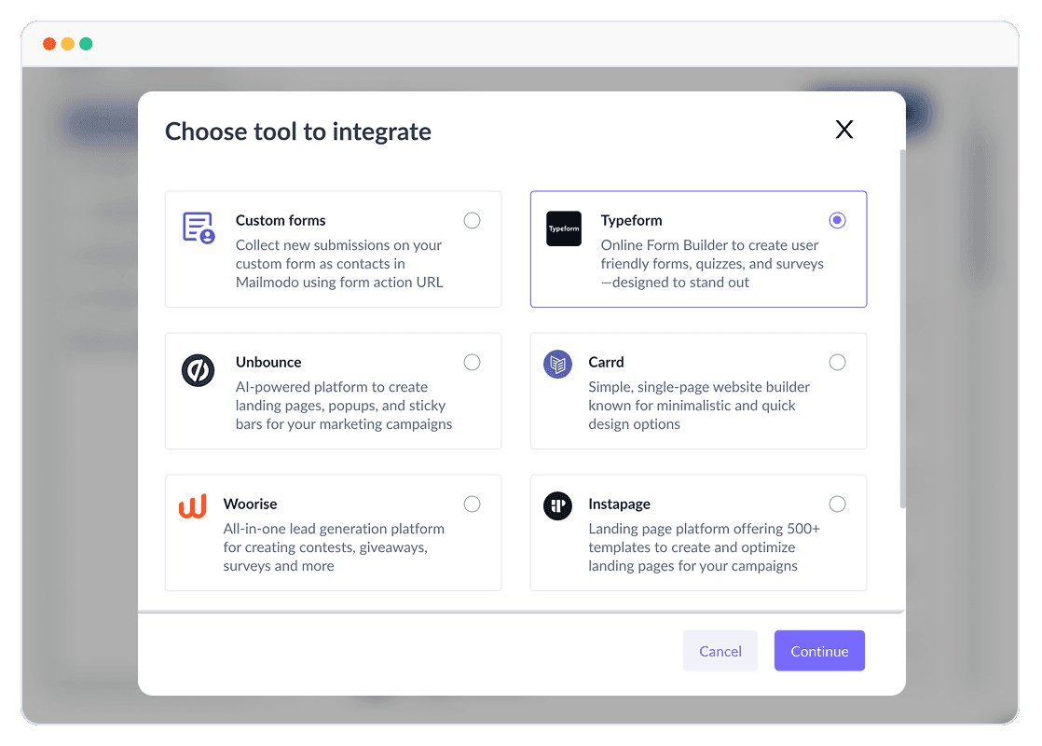Click the Continue button

tap(819, 651)
